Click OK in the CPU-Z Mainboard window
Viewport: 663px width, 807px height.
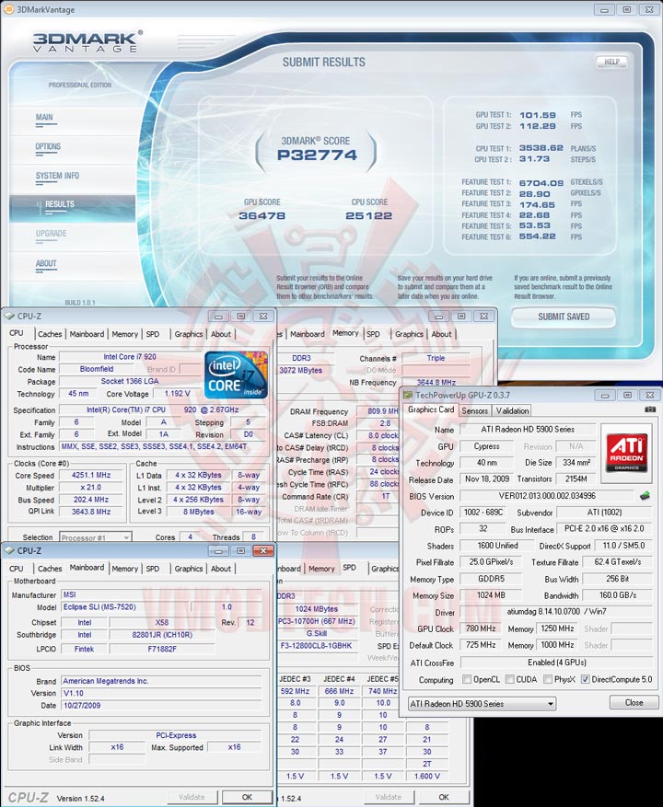coord(248,797)
